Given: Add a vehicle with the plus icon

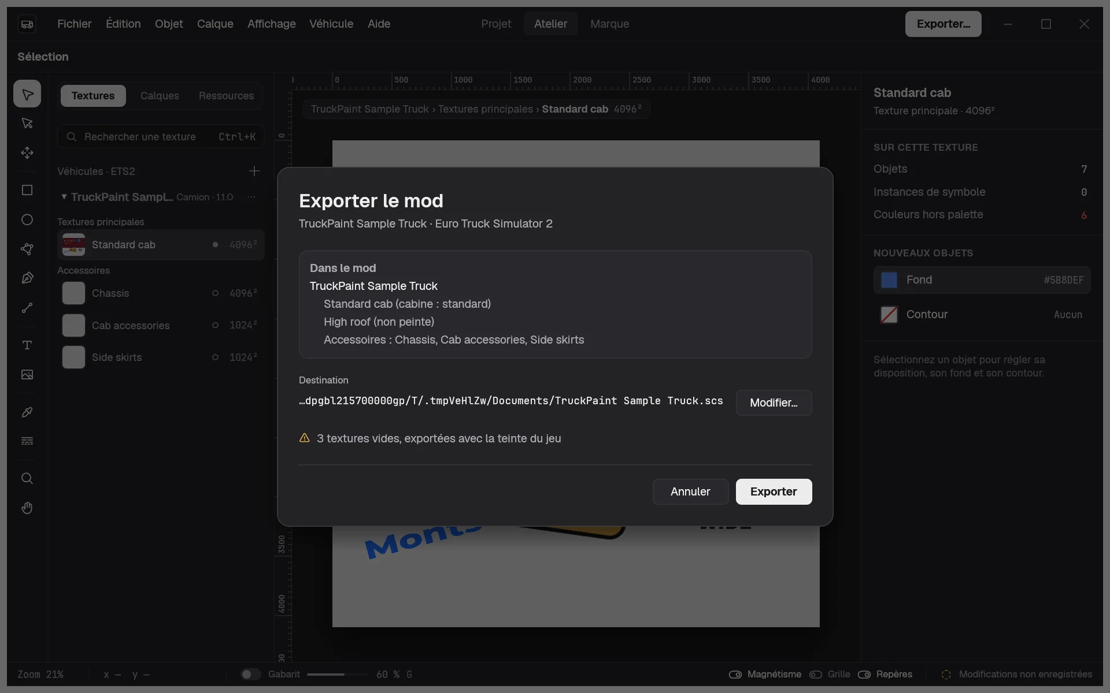Looking at the screenshot, I should point(254,171).
